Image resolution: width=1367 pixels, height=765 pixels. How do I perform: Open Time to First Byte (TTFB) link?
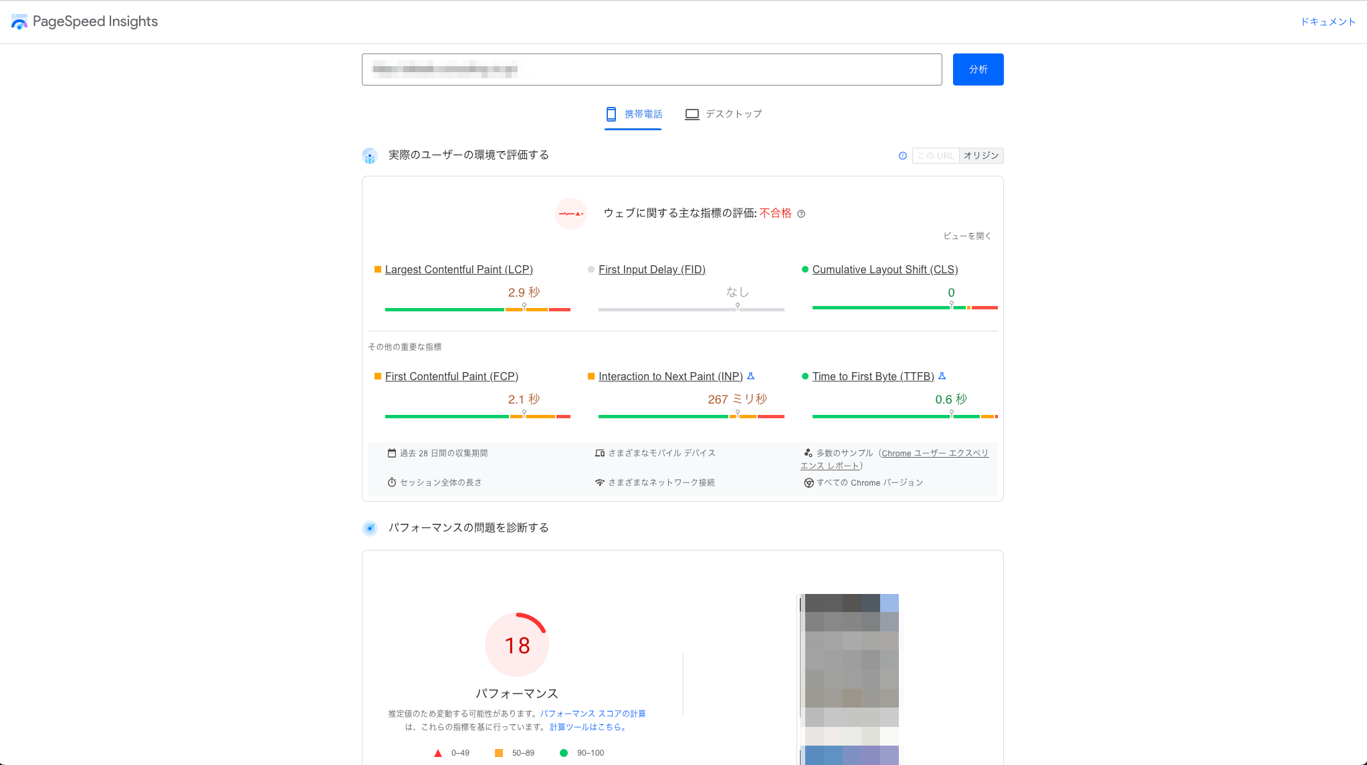coord(873,376)
